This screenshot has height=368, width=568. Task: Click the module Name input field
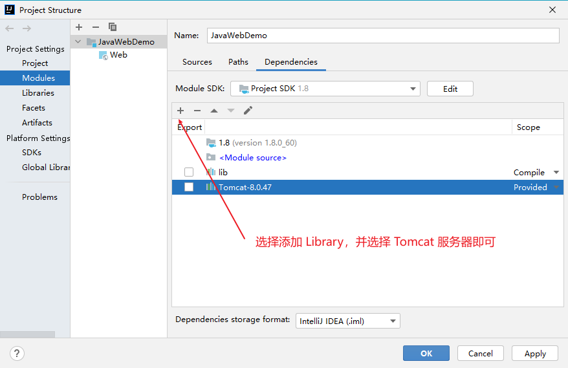(383, 36)
